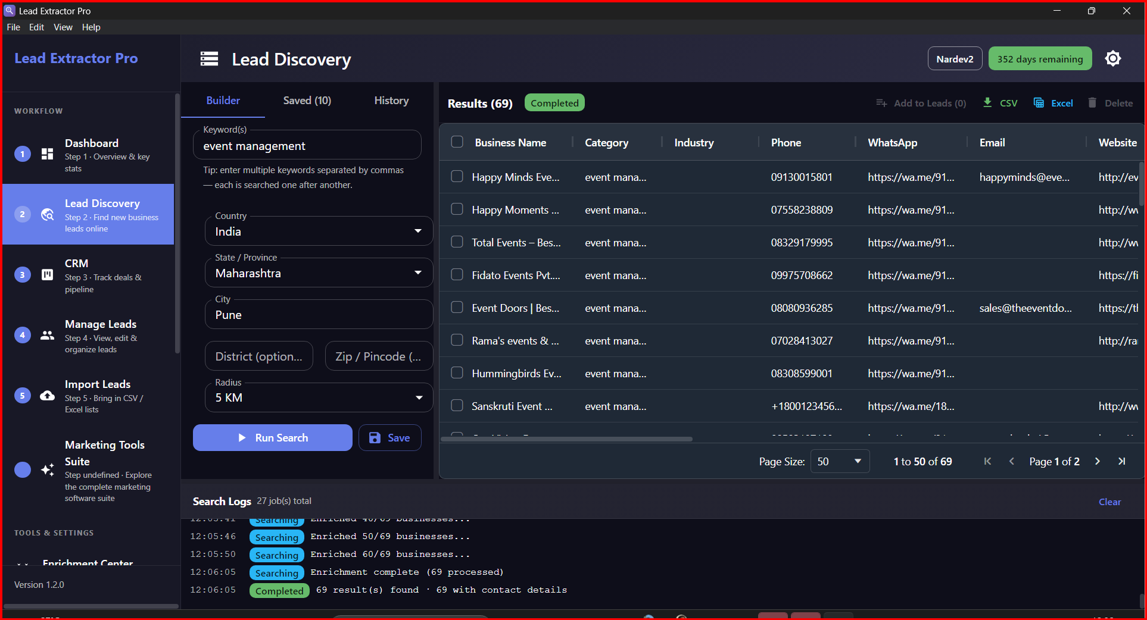
Task: Check the Total Events row checkbox
Action: point(457,242)
